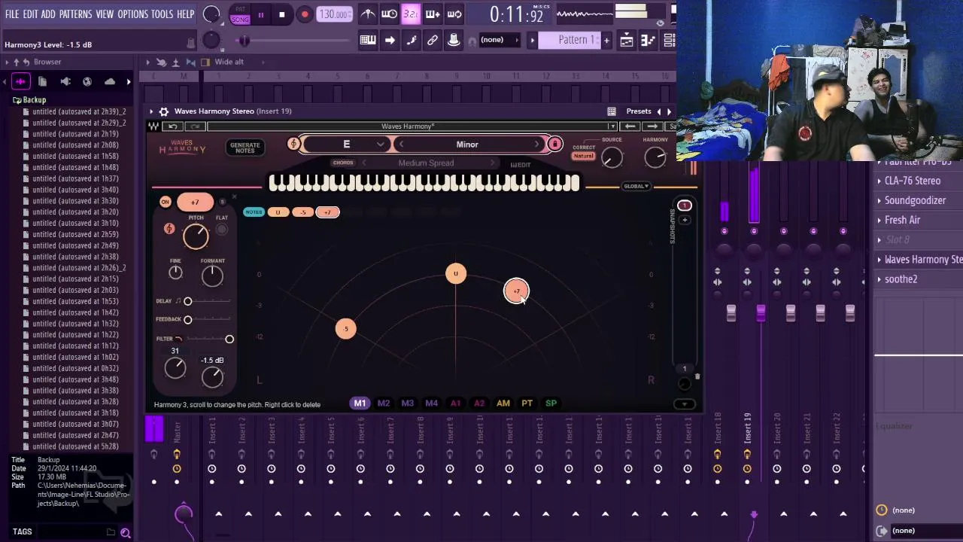The width and height of the screenshot is (963, 542).
Task: Open the Global dropdown
Action: click(x=636, y=186)
